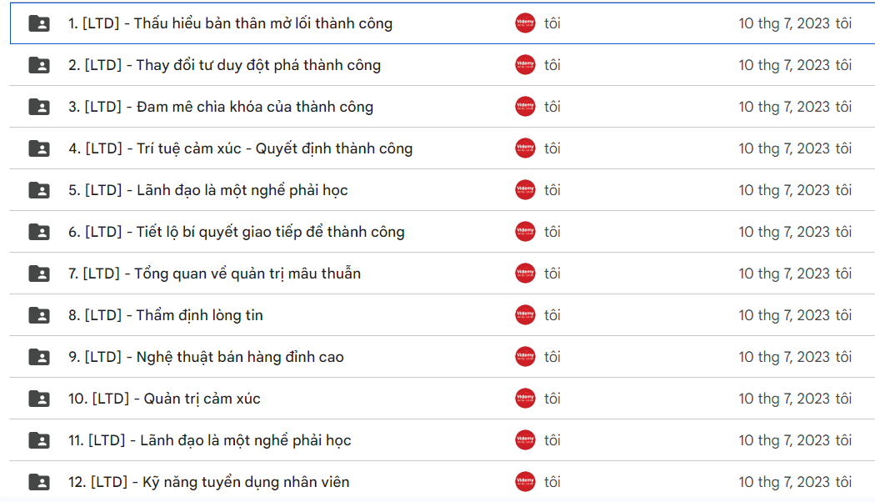This screenshot has height=502, width=875.
Task: Click red owner avatar on Thẩm định lòng tin row
Action: coord(525,315)
